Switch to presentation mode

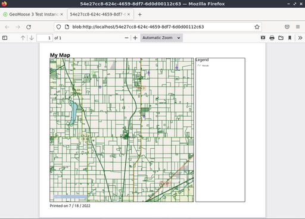pyautogui.click(x=263, y=37)
